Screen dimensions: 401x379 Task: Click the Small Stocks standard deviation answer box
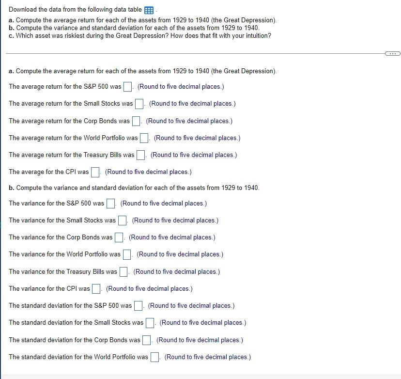[x=150, y=323]
